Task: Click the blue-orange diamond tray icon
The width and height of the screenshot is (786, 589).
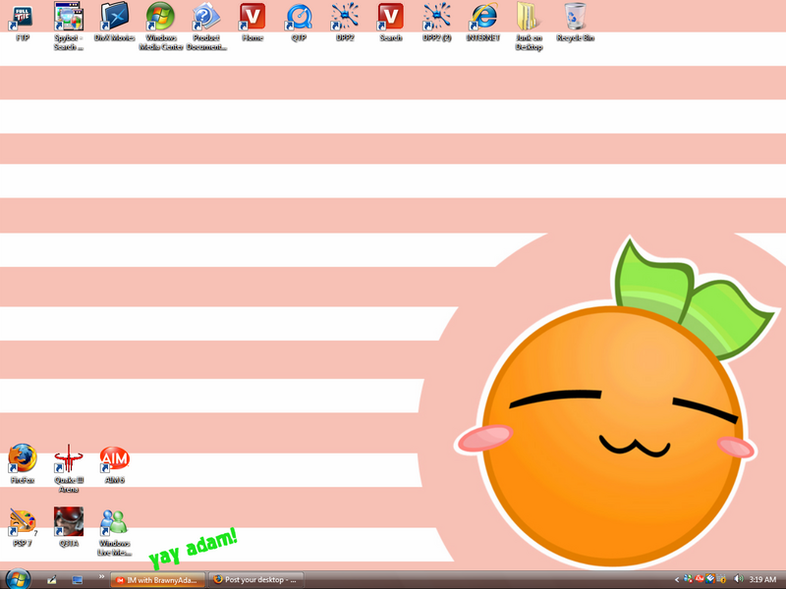Action: pos(710,579)
